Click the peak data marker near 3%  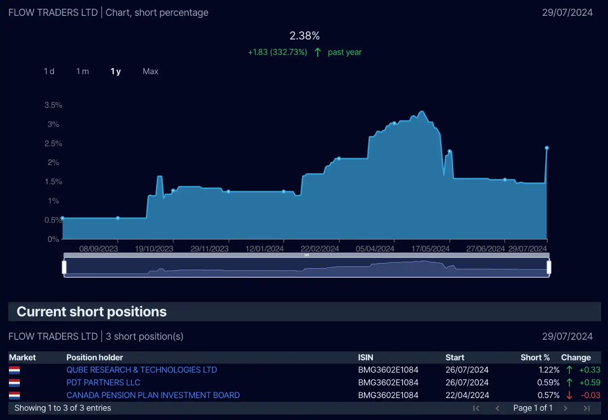(x=394, y=123)
